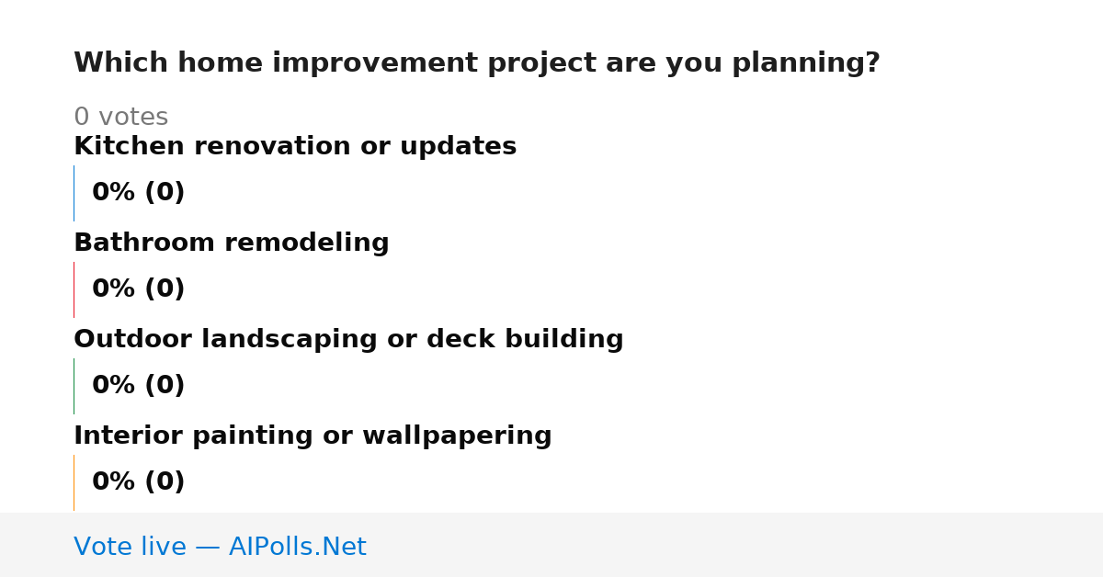Click the gray footer bar background
1103x577 pixels.
[735, 545]
